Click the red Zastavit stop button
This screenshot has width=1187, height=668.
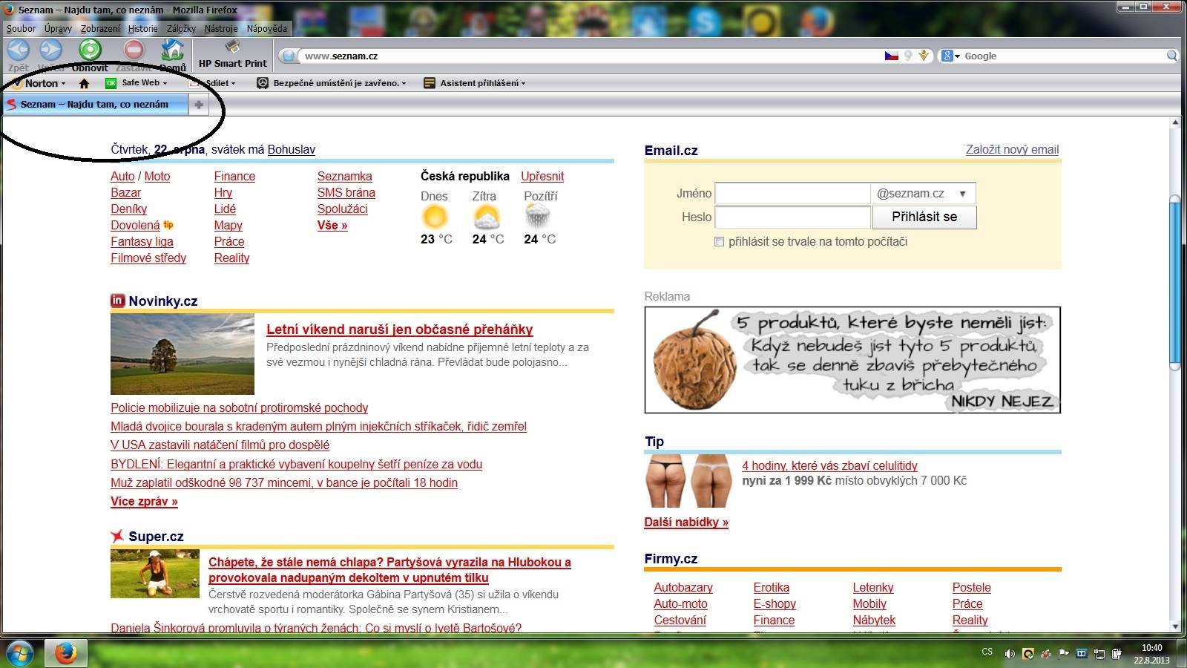tap(134, 50)
